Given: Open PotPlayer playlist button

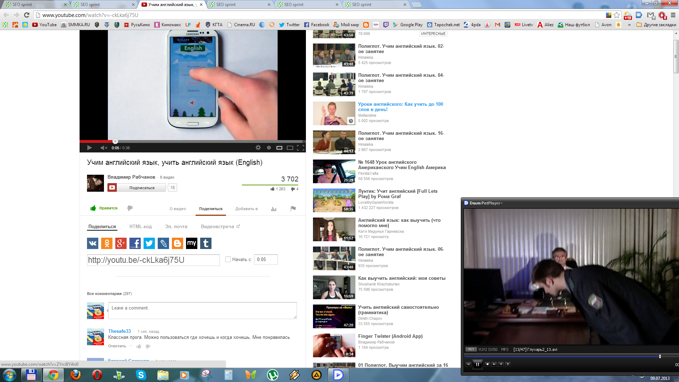Looking at the screenshot, I should point(501,364).
